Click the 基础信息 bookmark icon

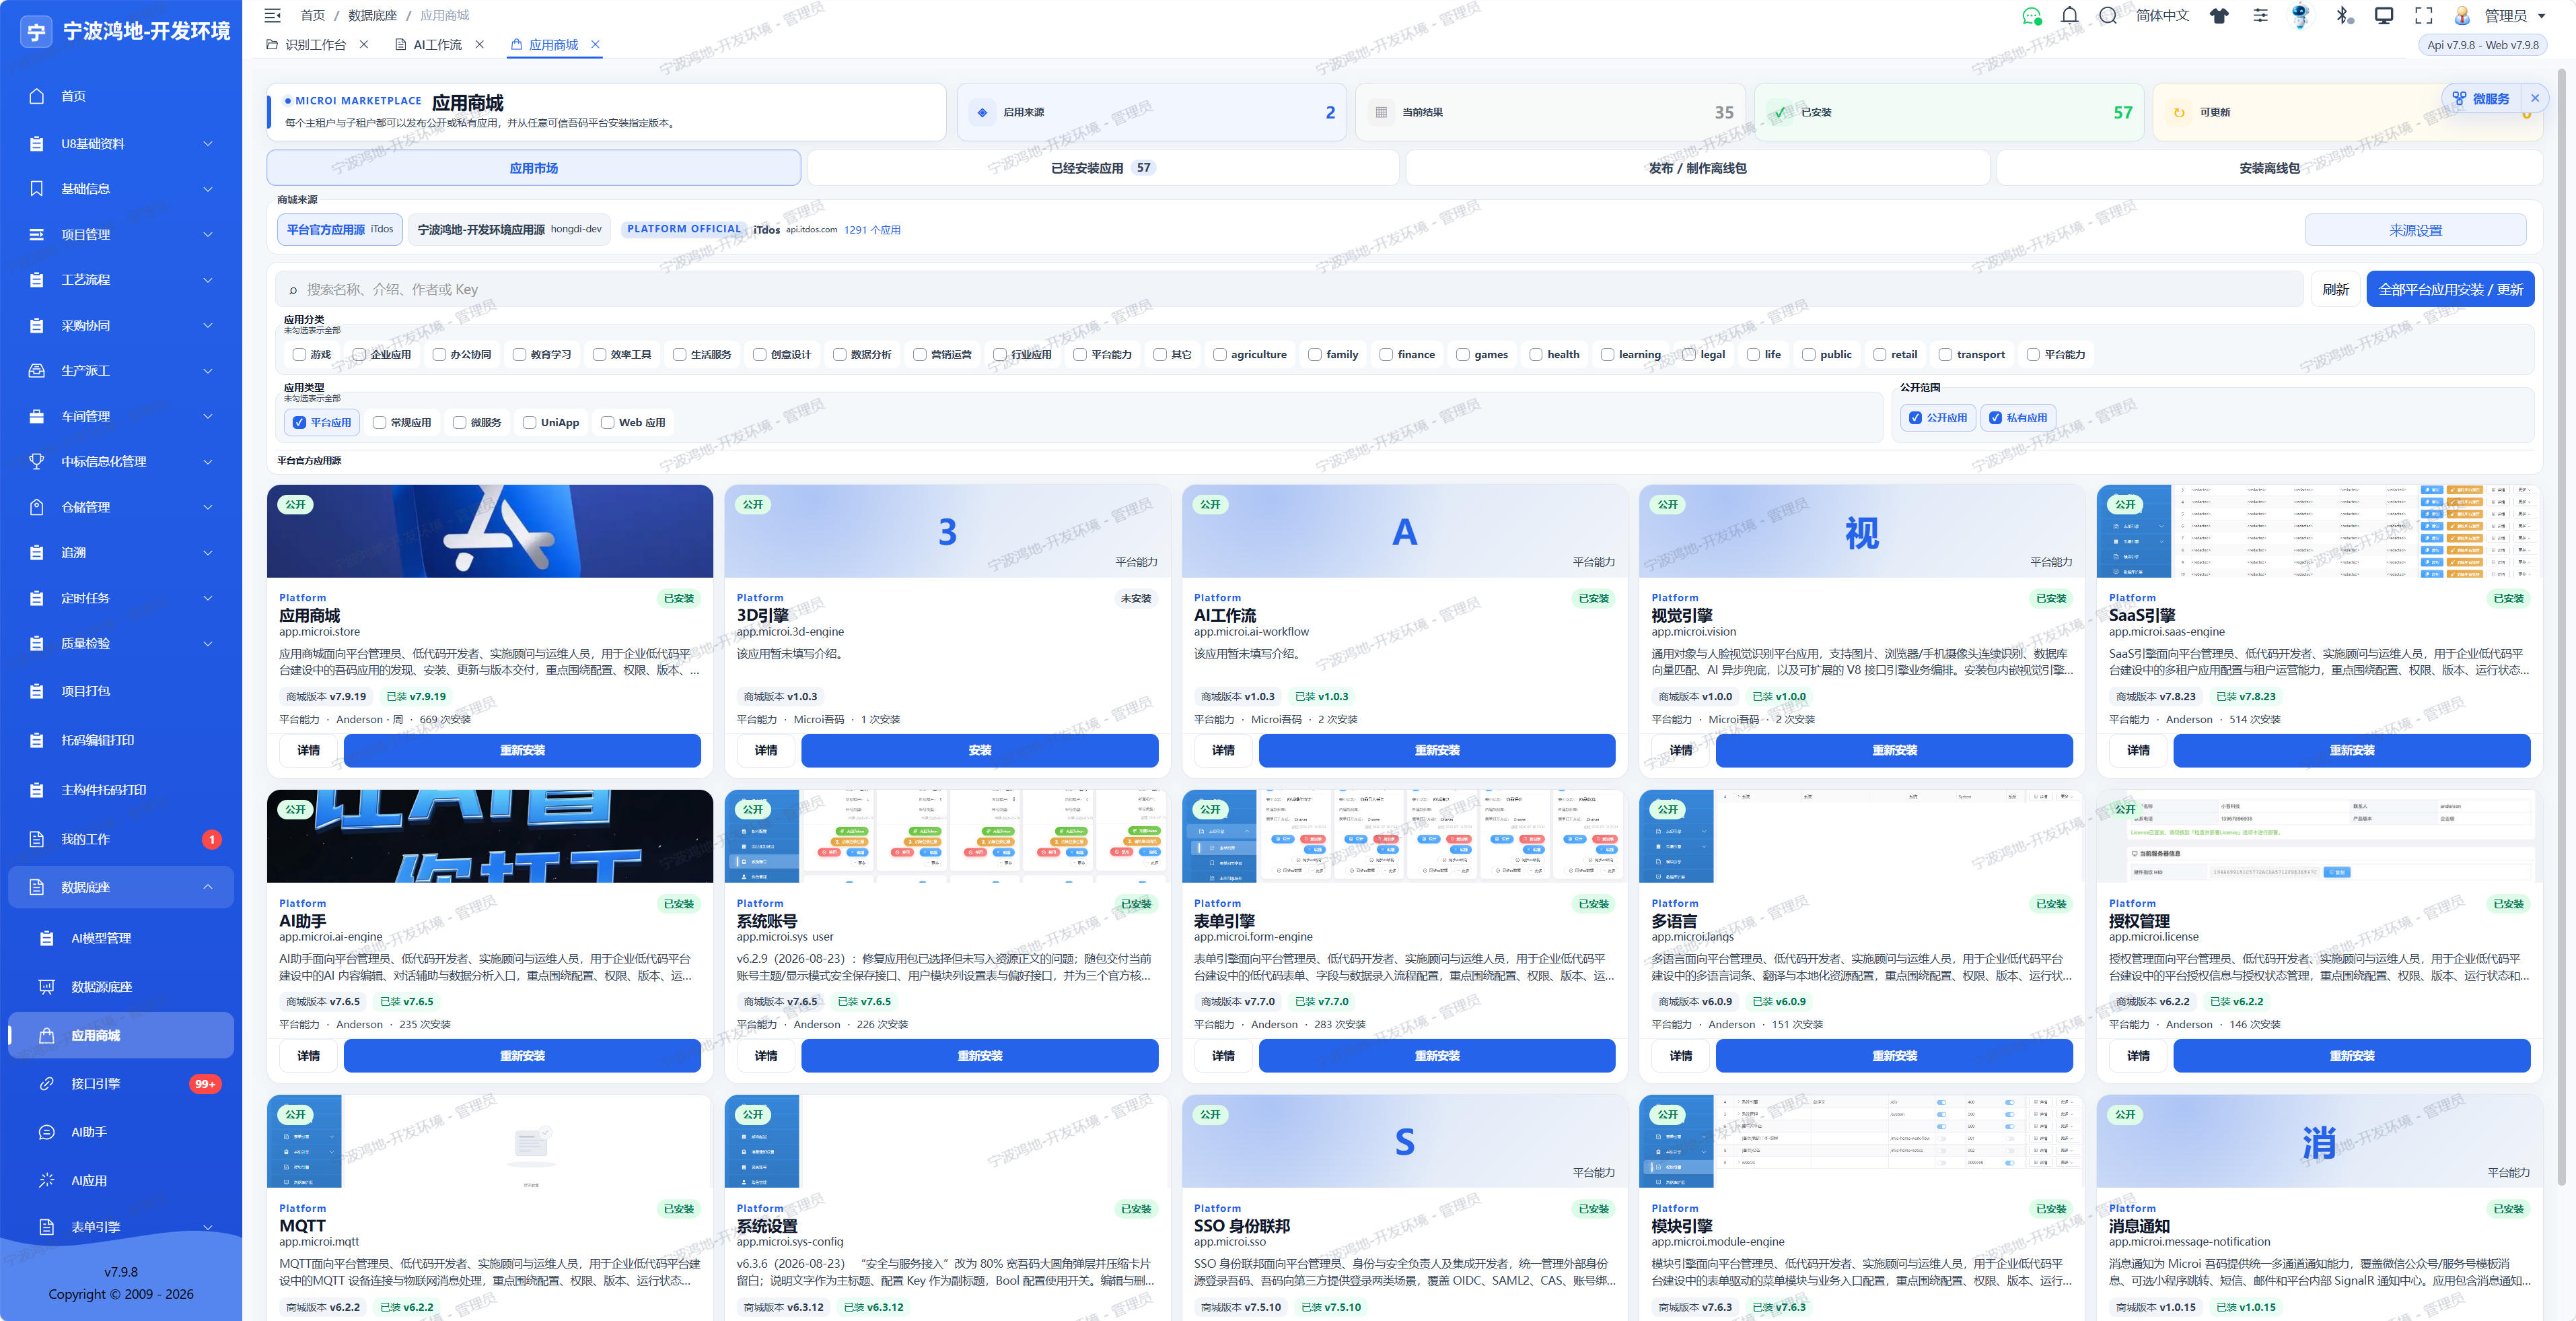point(37,188)
